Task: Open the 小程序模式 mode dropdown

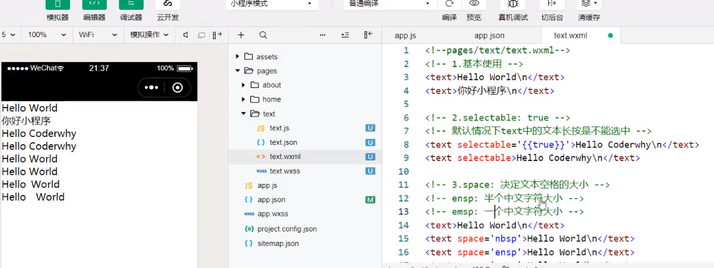Action: [x=272, y=4]
